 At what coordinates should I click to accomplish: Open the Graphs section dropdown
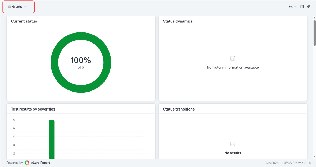(x=17, y=7)
